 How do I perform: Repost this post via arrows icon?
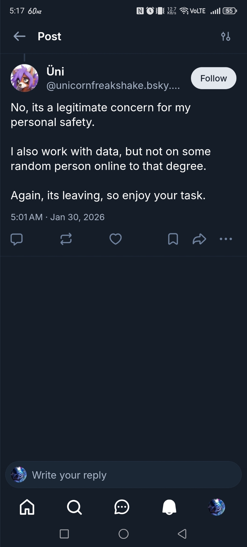tap(66, 239)
